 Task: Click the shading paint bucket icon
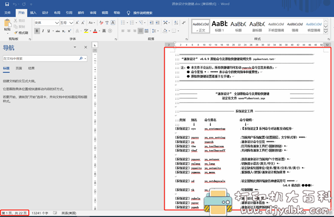tap(165, 31)
